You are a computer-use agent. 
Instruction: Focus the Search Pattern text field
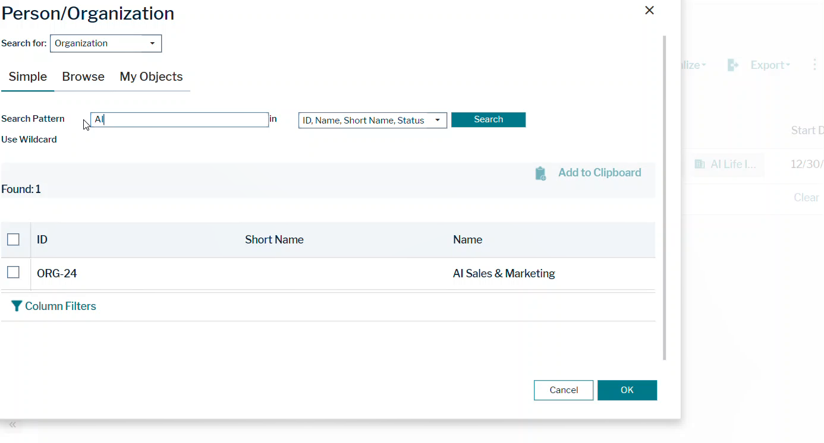pos(180,120)
